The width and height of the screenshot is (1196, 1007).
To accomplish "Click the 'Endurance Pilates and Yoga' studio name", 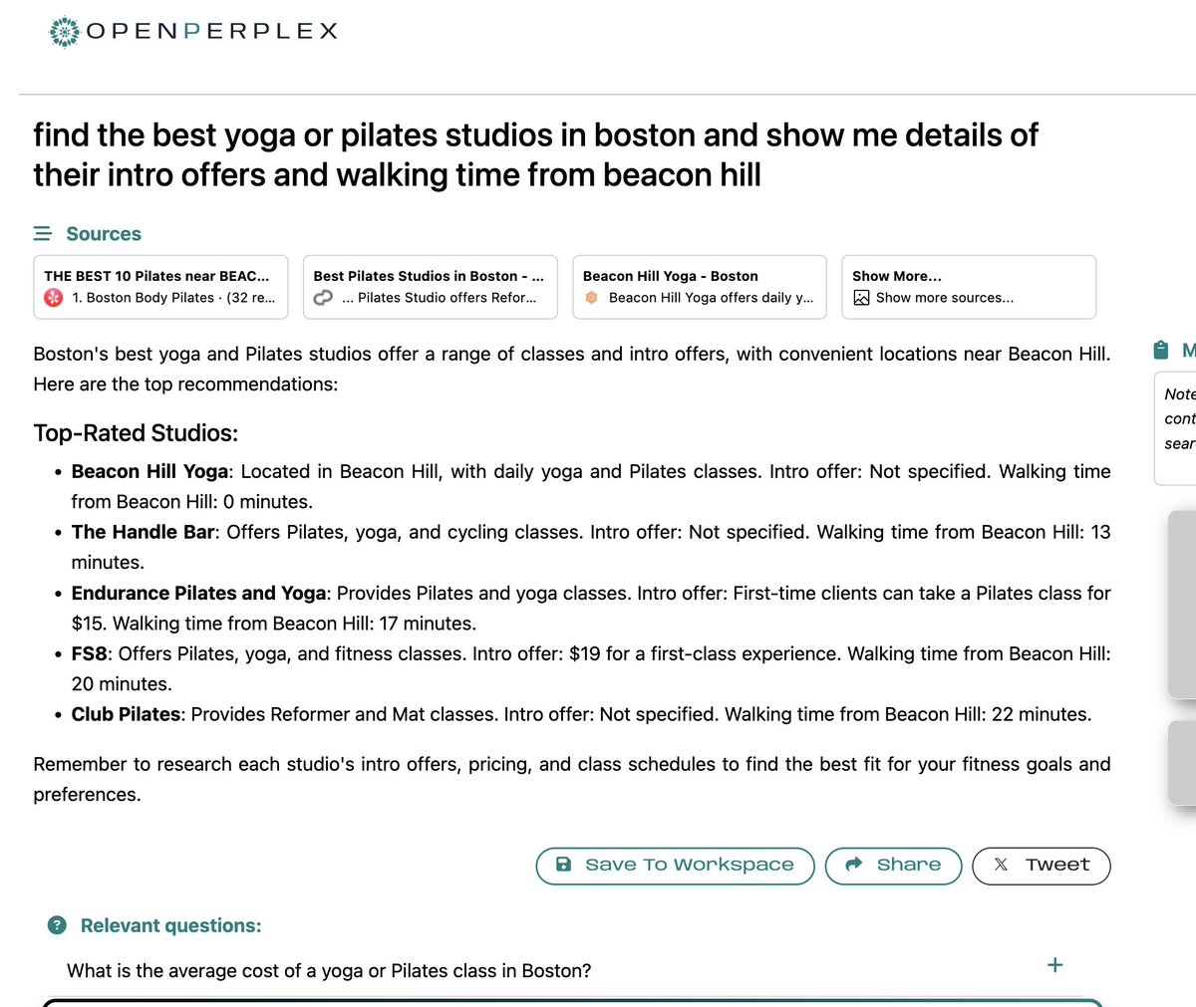I will (x=199, y=593).
